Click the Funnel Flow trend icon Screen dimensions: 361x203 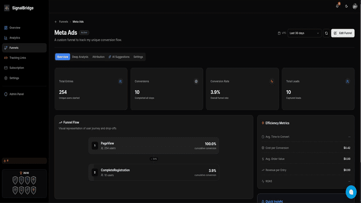point(60,123)
